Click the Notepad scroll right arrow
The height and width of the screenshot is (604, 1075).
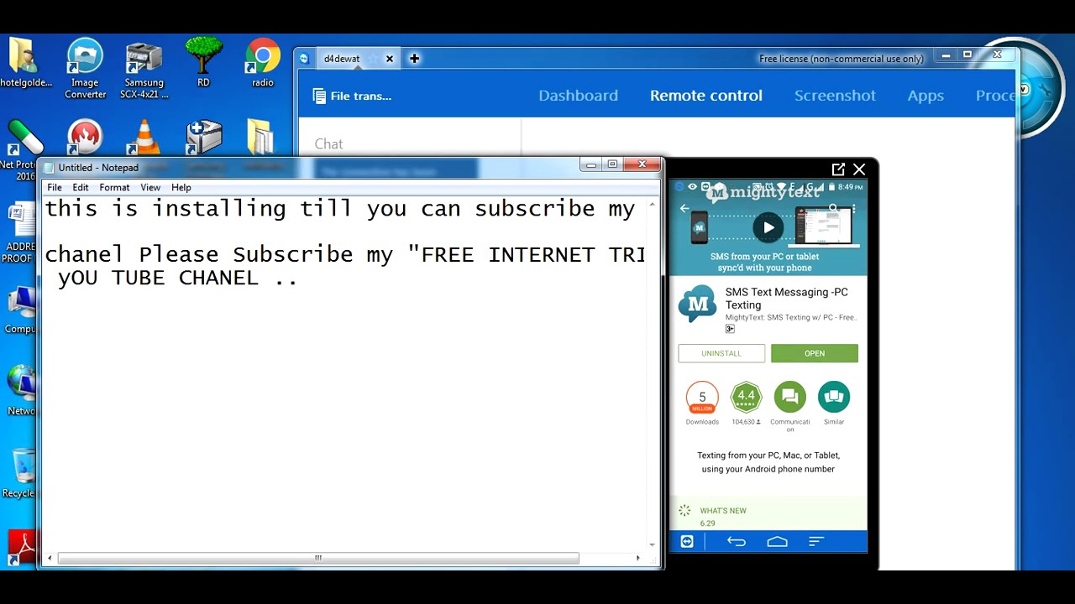(637, 558)
